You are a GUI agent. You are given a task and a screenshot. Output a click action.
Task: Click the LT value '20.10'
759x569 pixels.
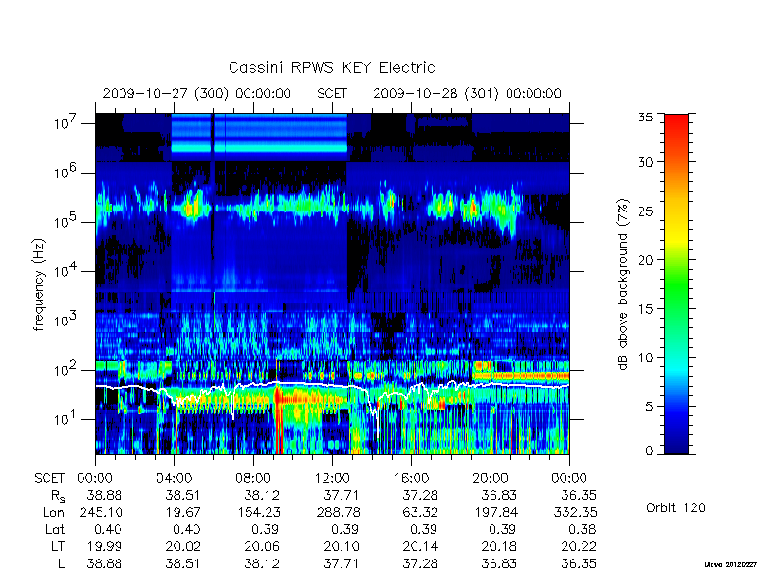[342, 546]
